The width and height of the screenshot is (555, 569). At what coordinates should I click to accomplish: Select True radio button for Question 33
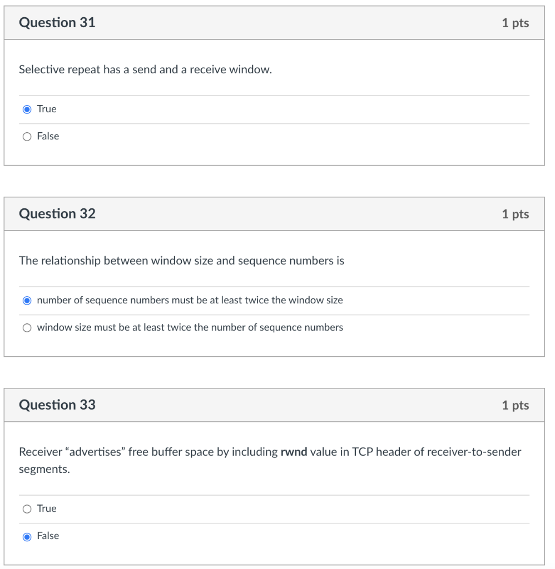[x=27, y=509]
